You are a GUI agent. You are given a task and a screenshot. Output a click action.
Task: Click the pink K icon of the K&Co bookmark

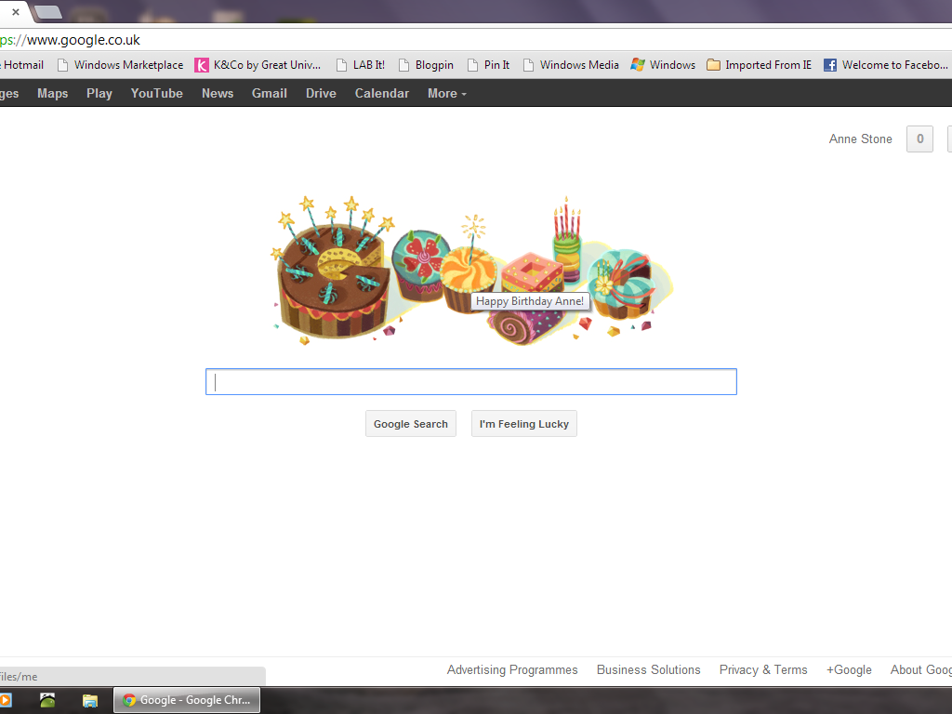pos(202,65)
